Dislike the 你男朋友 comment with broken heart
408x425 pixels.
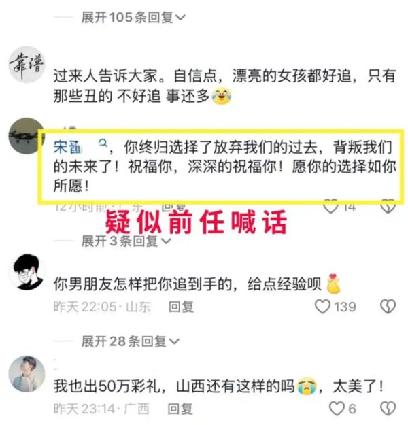tap(388, 307)
